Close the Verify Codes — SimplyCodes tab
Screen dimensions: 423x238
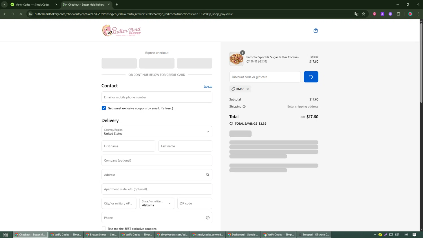click(x=56, y=5)
